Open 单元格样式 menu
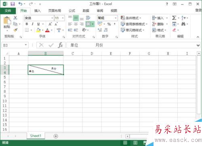The image size is (202, 146). pos(133,30)
